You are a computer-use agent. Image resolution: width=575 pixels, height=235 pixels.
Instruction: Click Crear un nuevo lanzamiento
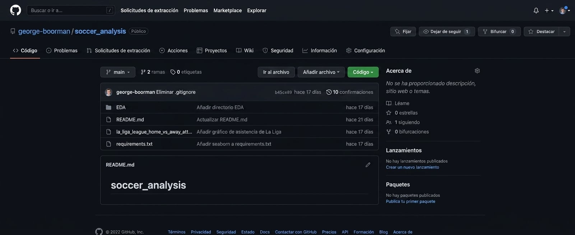[x=412, y=167]
